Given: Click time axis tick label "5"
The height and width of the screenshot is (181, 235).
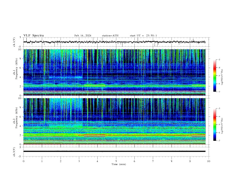Looking at the screenshot, I should 116,161.
